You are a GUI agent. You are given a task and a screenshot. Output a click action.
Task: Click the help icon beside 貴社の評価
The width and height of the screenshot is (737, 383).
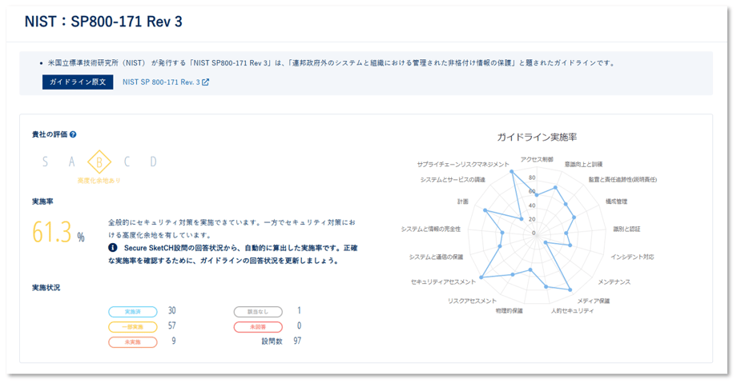coord(73,135)
